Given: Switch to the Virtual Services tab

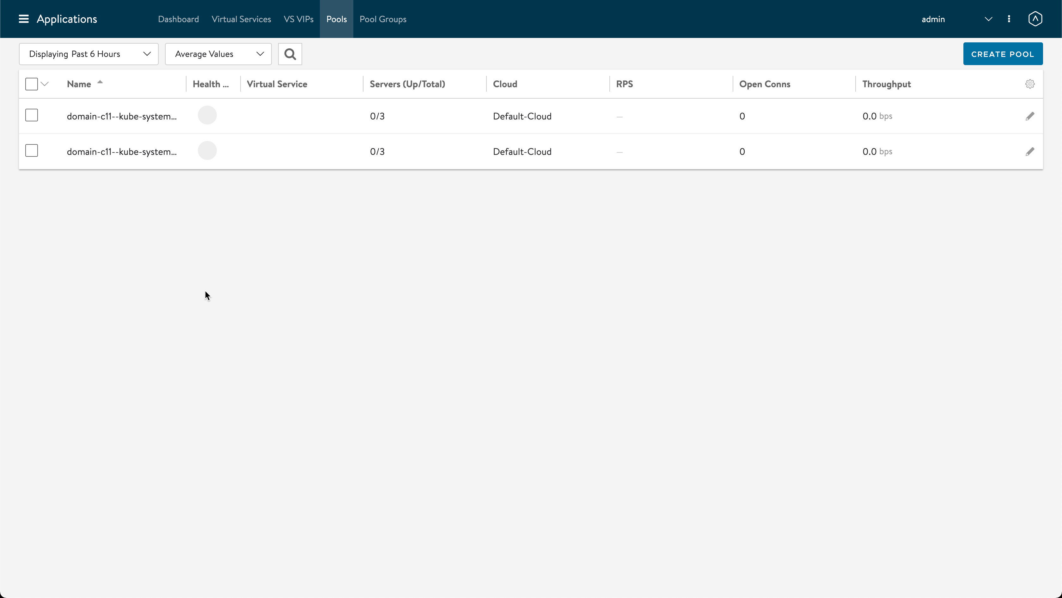Looking at the screenshot, I should point(241,19).
